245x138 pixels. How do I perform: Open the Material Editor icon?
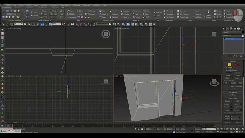point(141,24)
